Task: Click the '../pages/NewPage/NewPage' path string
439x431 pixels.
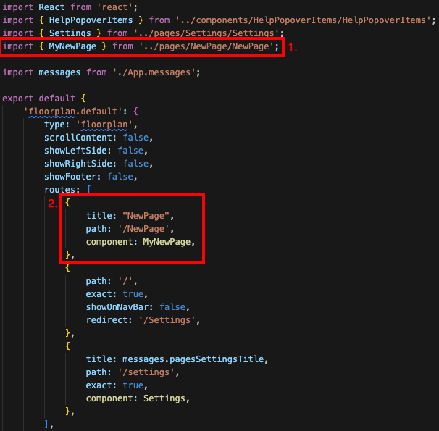Action: (206, 46)
